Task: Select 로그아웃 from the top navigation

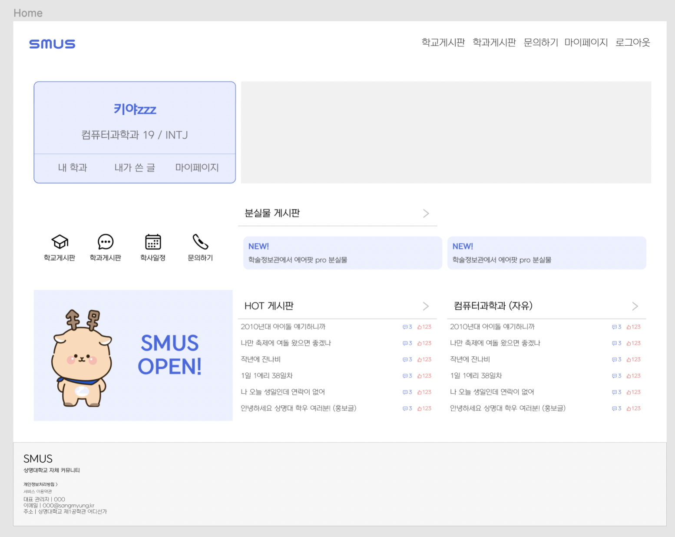Action: 632,42
